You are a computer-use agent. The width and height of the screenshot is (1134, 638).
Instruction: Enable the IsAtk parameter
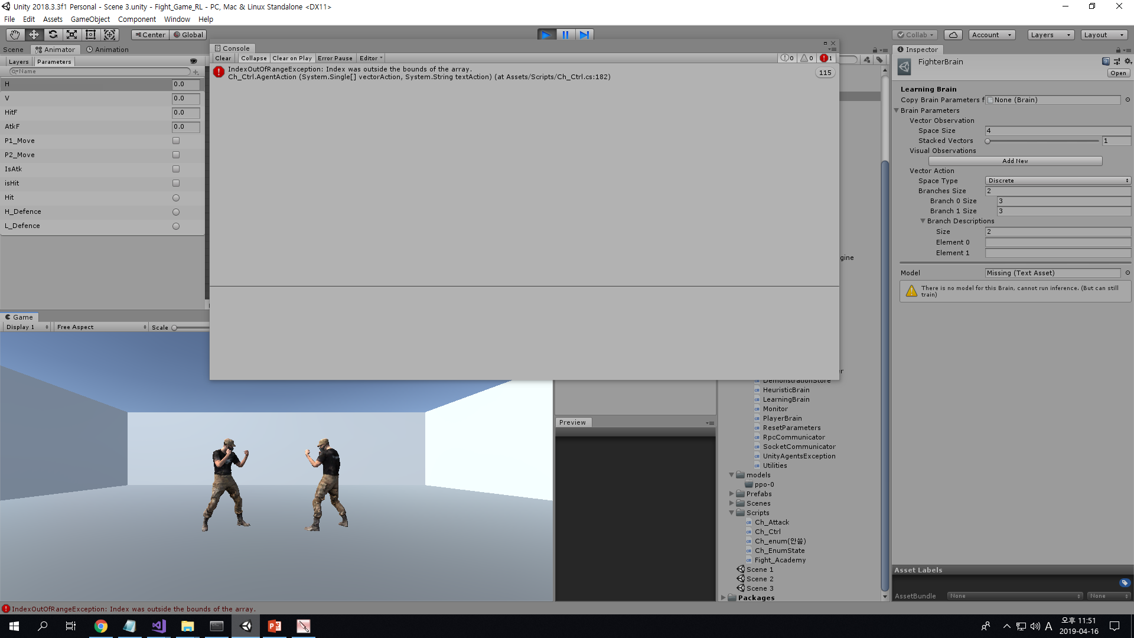coord(175,169)
